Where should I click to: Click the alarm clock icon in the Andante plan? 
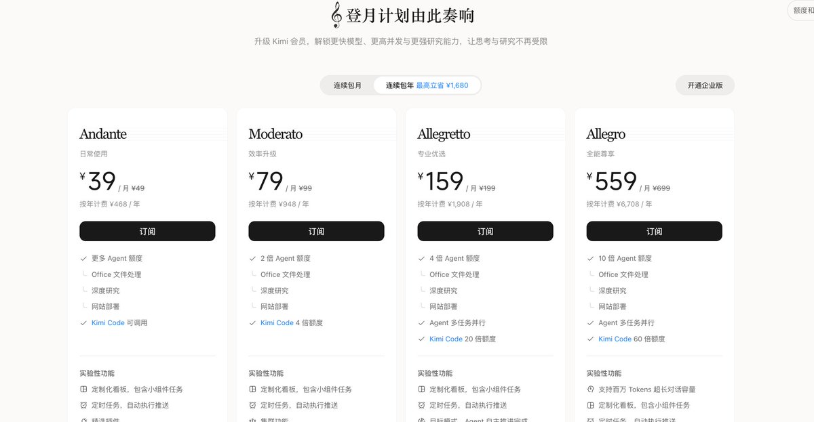coord(83,405)
